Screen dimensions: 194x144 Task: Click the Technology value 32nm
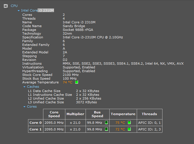click(x=67, y=33)
